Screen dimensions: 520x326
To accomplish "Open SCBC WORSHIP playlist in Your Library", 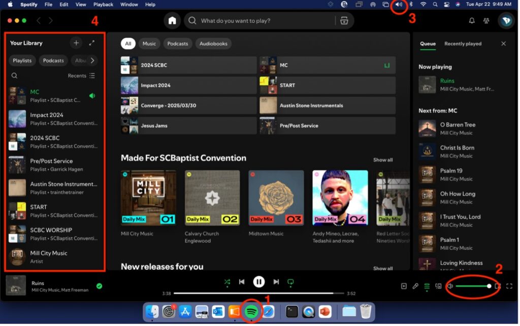I will coord(54,234).
